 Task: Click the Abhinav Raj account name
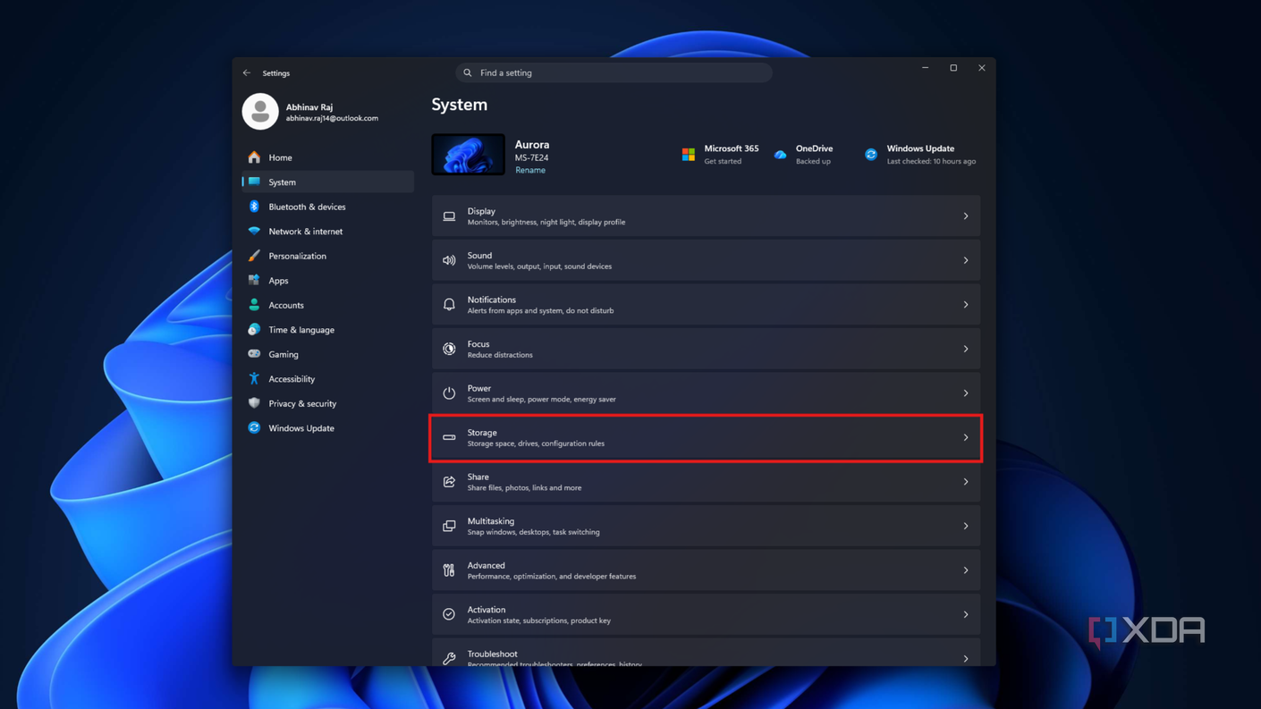click(309, 106)
